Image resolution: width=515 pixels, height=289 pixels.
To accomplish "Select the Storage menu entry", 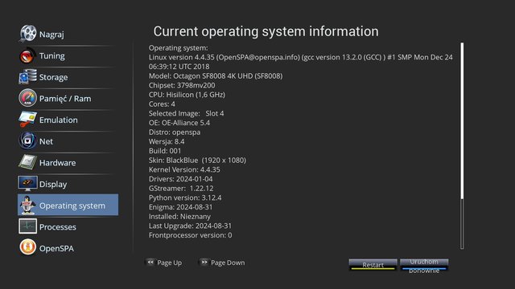I will (x=68, y=77).
